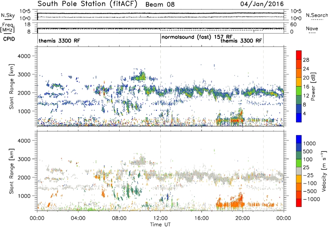
Task: Click the themis 3300 RF label starting at 00:00
Action: pos(59,41)
